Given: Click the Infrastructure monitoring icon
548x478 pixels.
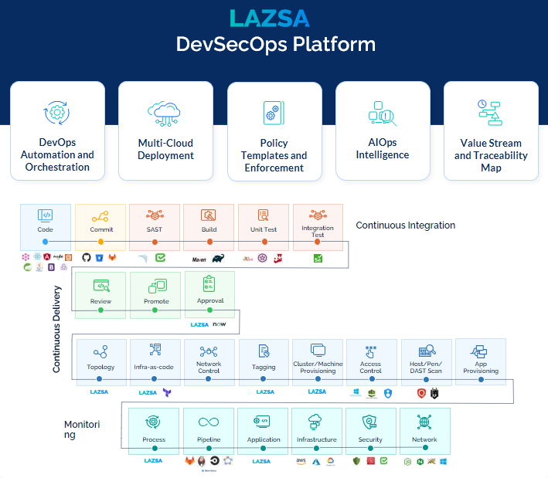Looking at the screenshot, I should (x=315, y=422).
